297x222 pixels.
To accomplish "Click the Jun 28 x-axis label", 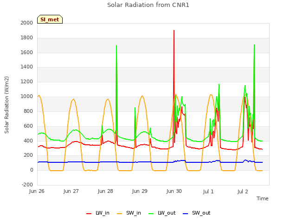I will click(105, 191).
